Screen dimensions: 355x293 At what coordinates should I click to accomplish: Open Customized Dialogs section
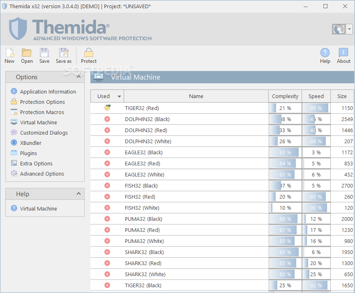pyautogui.click(x=44, y=133)
